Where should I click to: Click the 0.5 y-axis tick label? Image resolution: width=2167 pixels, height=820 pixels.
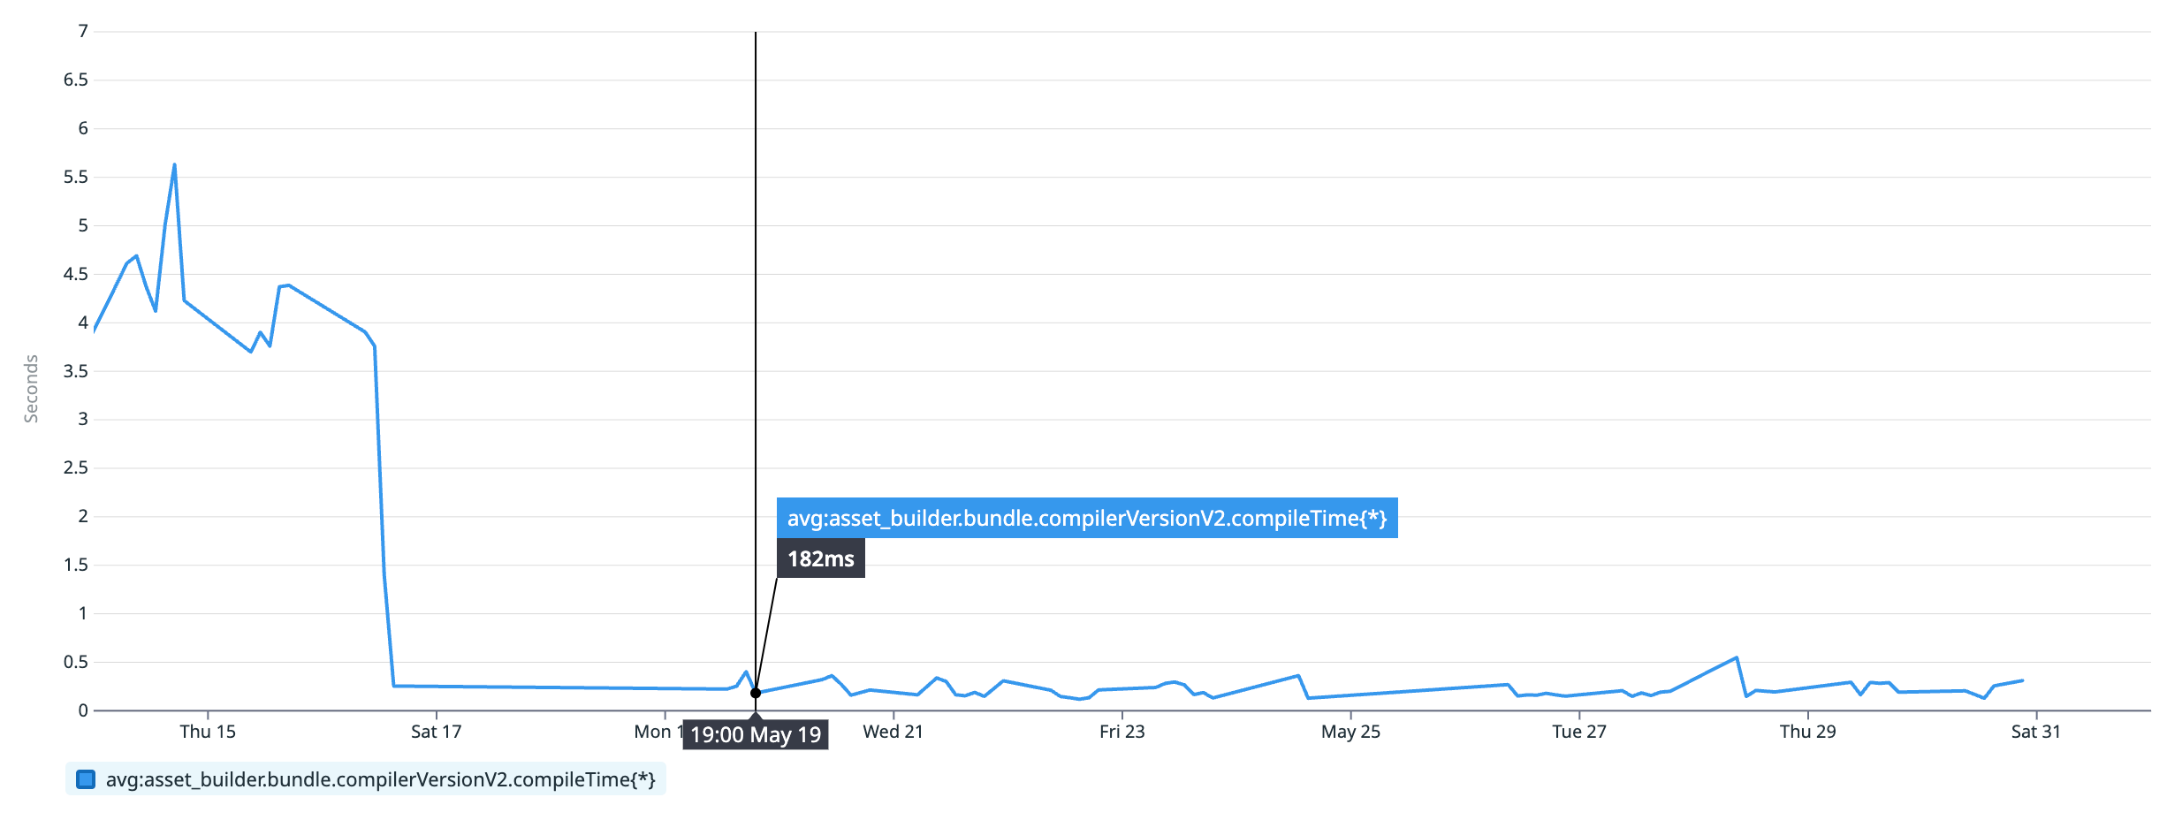[x=76, y=662]
